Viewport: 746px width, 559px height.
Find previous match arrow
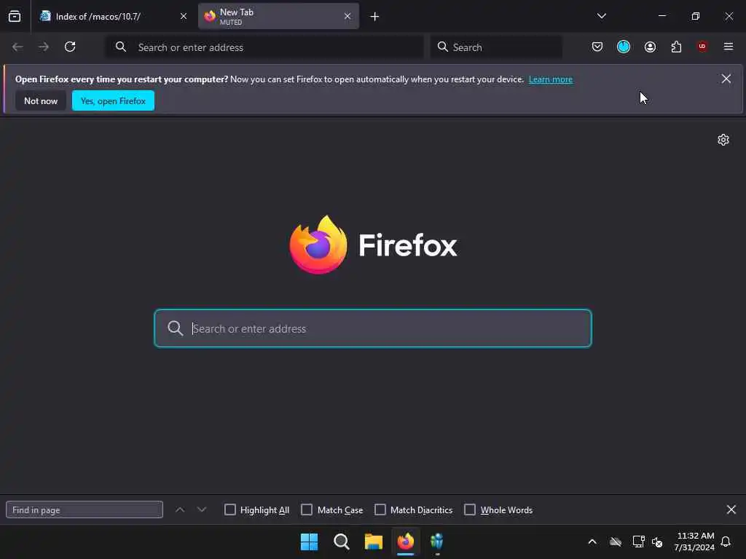click(x=180, y=510)
